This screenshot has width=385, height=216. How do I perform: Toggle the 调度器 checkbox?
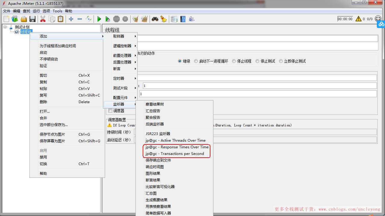pyautogui.click(x=110, y=111)
